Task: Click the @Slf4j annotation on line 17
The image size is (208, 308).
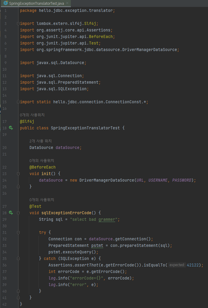Action: coord(27,122)
